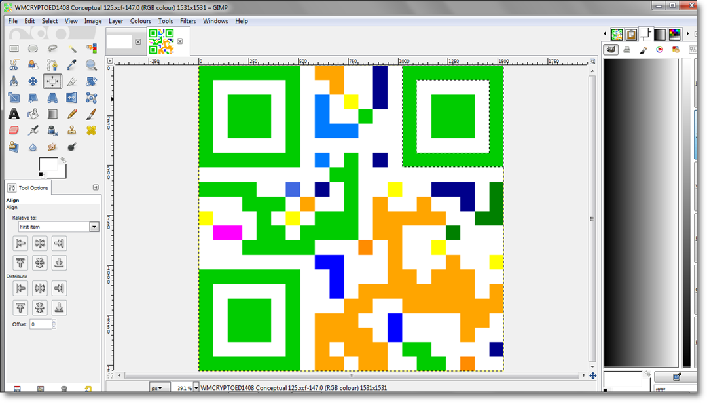Distribute bottoms of targets
The image size is (707, 403).
coord(59,308)
